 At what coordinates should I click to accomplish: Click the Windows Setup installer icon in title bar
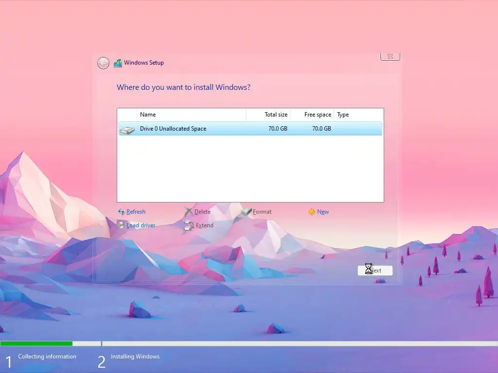(118, 63)
